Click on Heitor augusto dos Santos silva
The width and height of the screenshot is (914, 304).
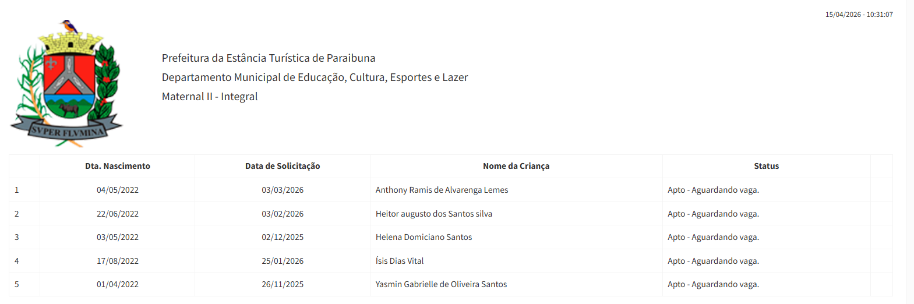(434, 214)
